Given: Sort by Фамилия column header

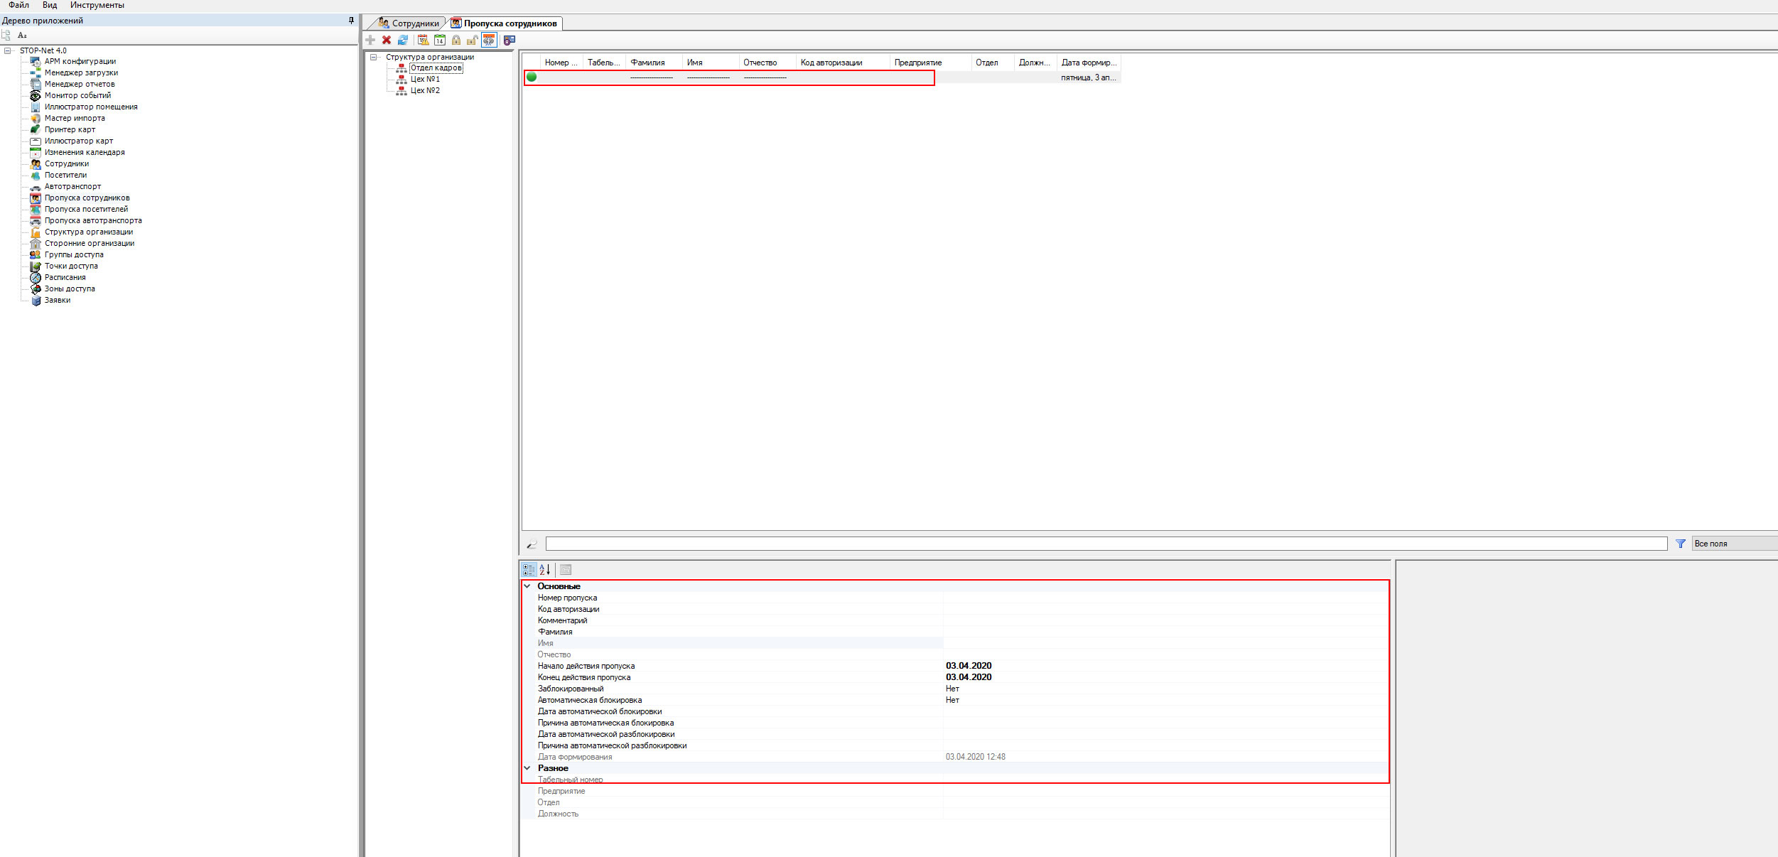Looking at the screenshot, I should (x=654, y=63).
